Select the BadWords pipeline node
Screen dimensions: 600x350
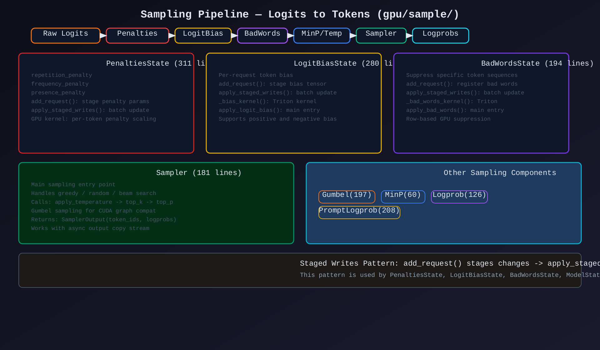pyautogui.click(x=262, y=35)
